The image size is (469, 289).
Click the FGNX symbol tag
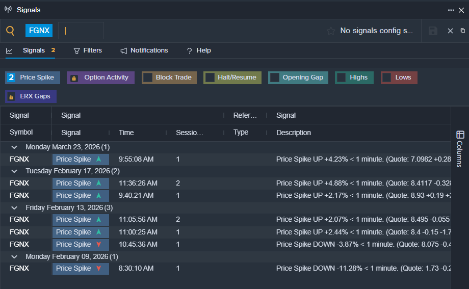click(x=39, y=31)
